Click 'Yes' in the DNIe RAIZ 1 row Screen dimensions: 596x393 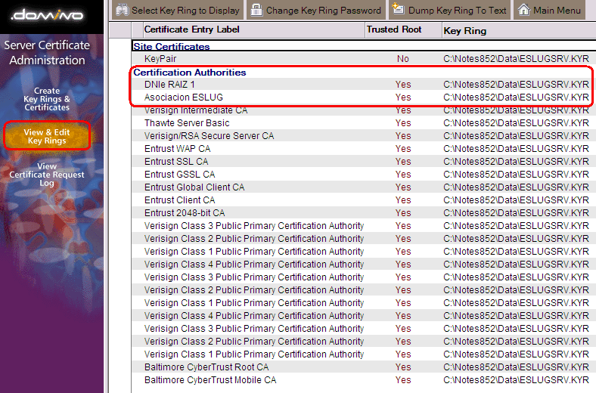[403, 85]
